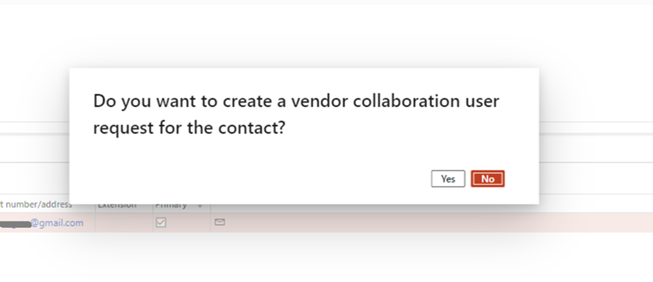
Task: Click the Yes button in the dialog
Action: pos(448,179)
